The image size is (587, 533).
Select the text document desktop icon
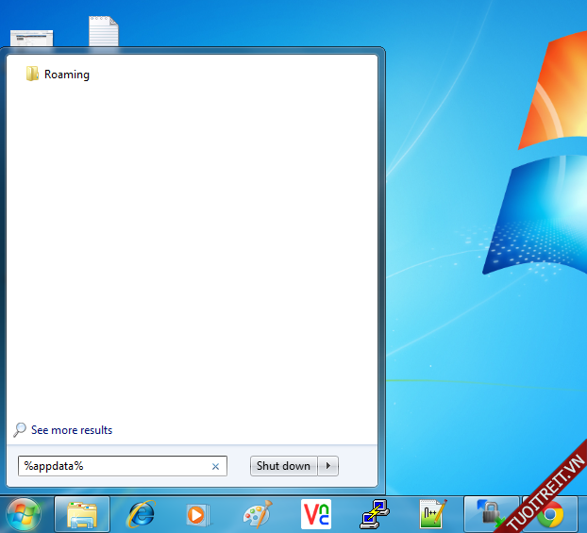click(104, 30)
